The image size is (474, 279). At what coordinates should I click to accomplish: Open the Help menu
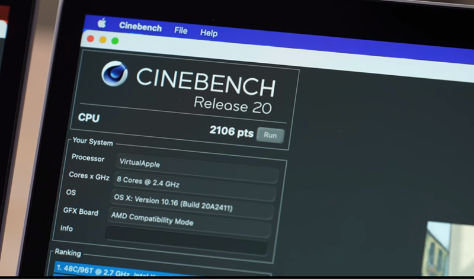(x=209, y=33)
